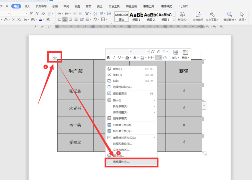Click the ribbon bullet list icon
This screenshot has height=180, width=252.
[60, 14]
